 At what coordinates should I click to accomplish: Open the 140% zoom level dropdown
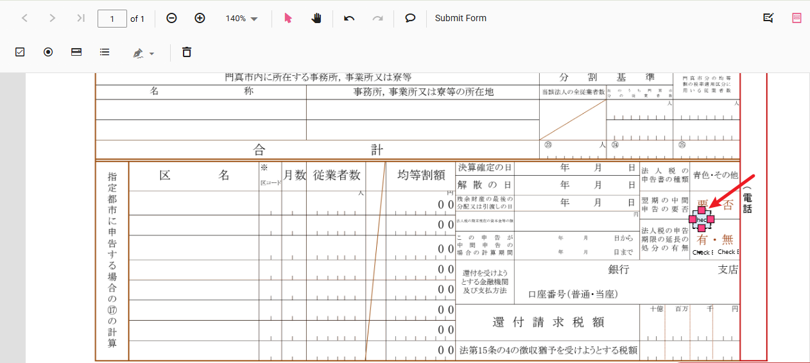241,19
